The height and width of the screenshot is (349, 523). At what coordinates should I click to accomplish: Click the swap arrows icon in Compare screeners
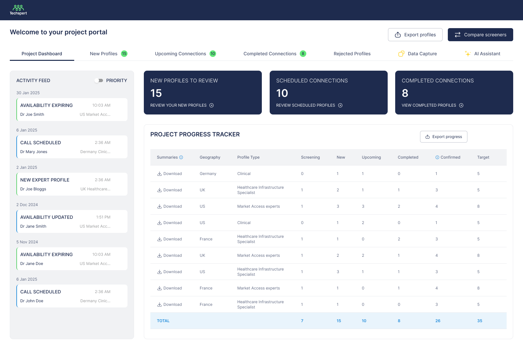pos(458,35)
